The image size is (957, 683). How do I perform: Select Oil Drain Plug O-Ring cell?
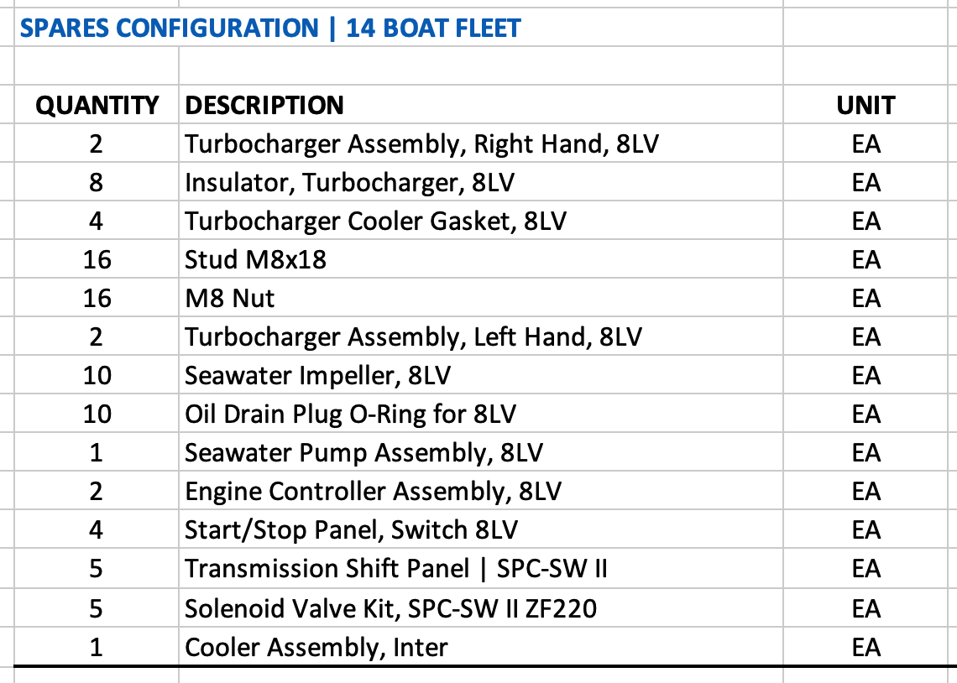point(481,414)
